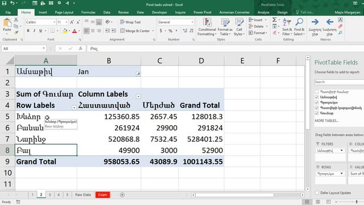This screenshot has height=205, width=364.
Task: Switch to the Insert ribbon tab
Action: 43,13
